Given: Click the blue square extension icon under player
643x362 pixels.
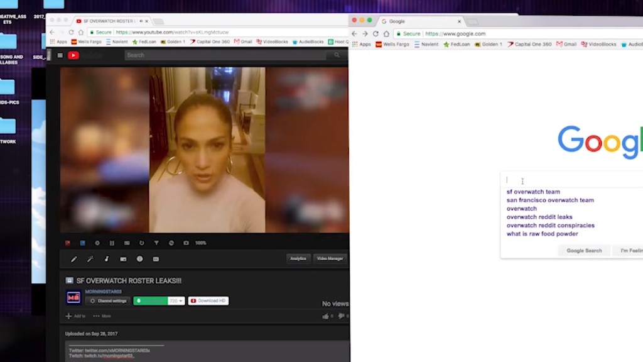Looking at the screenshot, I should tap(82, 243).
